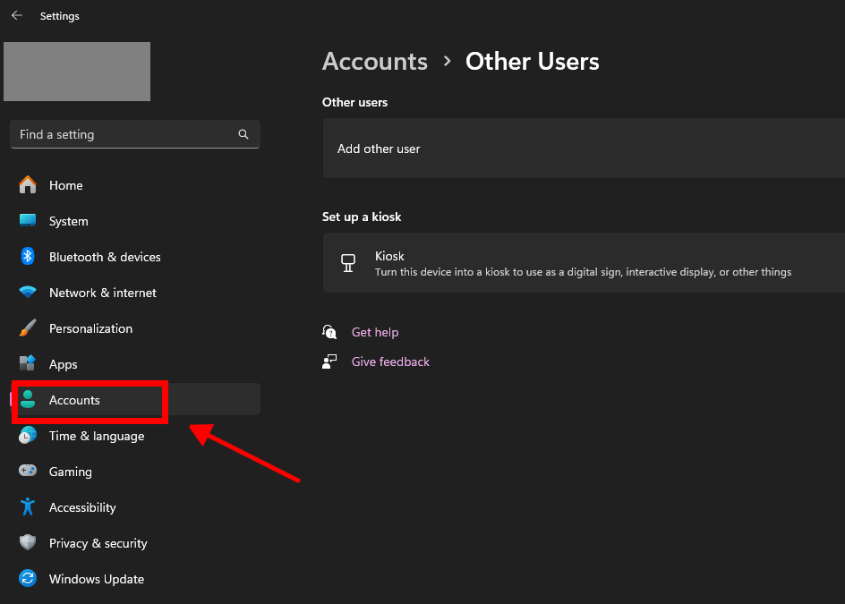
Task: Open Accessibility settings
Action: 82,507
